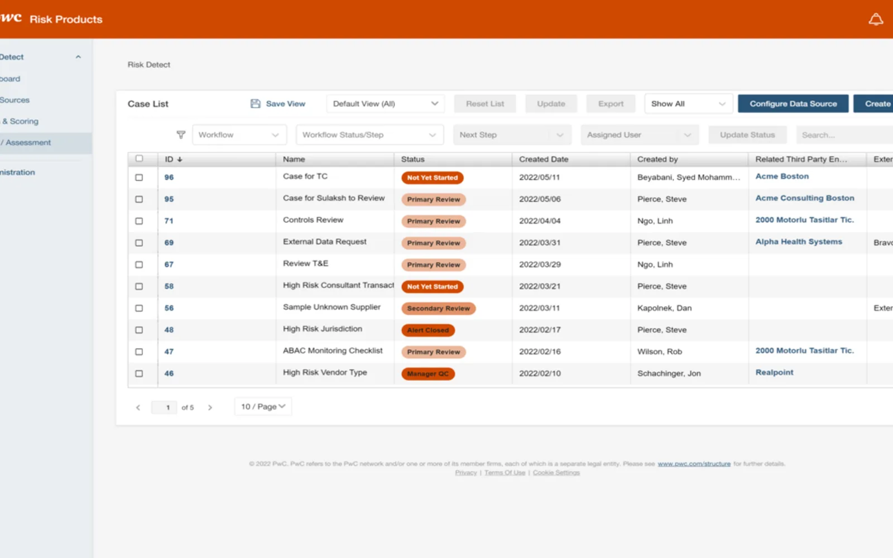Viewport: 893px width, 558px height.
Task: Select the checkbox for case 46
Action: tap(139, 373)
